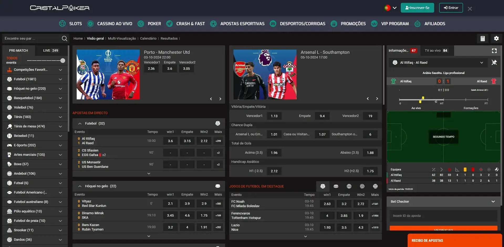Switch to the LIVE events toggle
Screen dimensions: 504x247
point(50,50)
